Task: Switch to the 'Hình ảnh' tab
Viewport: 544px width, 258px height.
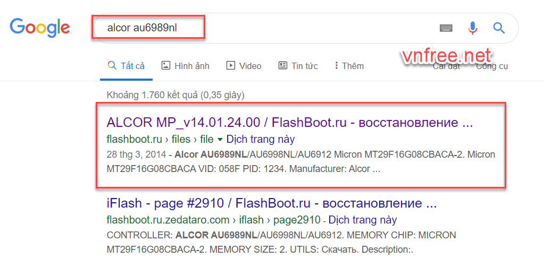Action: coord(185,66)
